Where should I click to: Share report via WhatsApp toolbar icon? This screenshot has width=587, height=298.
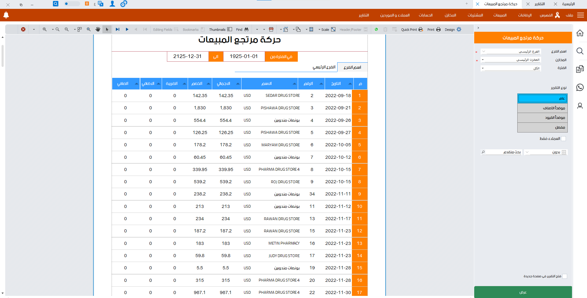[376, 29]
